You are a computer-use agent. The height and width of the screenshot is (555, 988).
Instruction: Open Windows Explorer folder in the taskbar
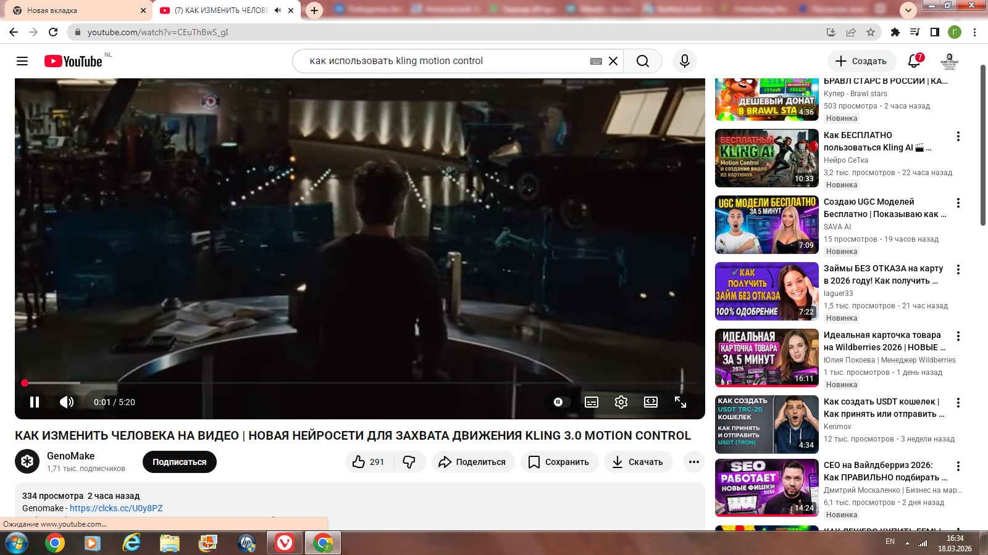[x=169, y=543]
